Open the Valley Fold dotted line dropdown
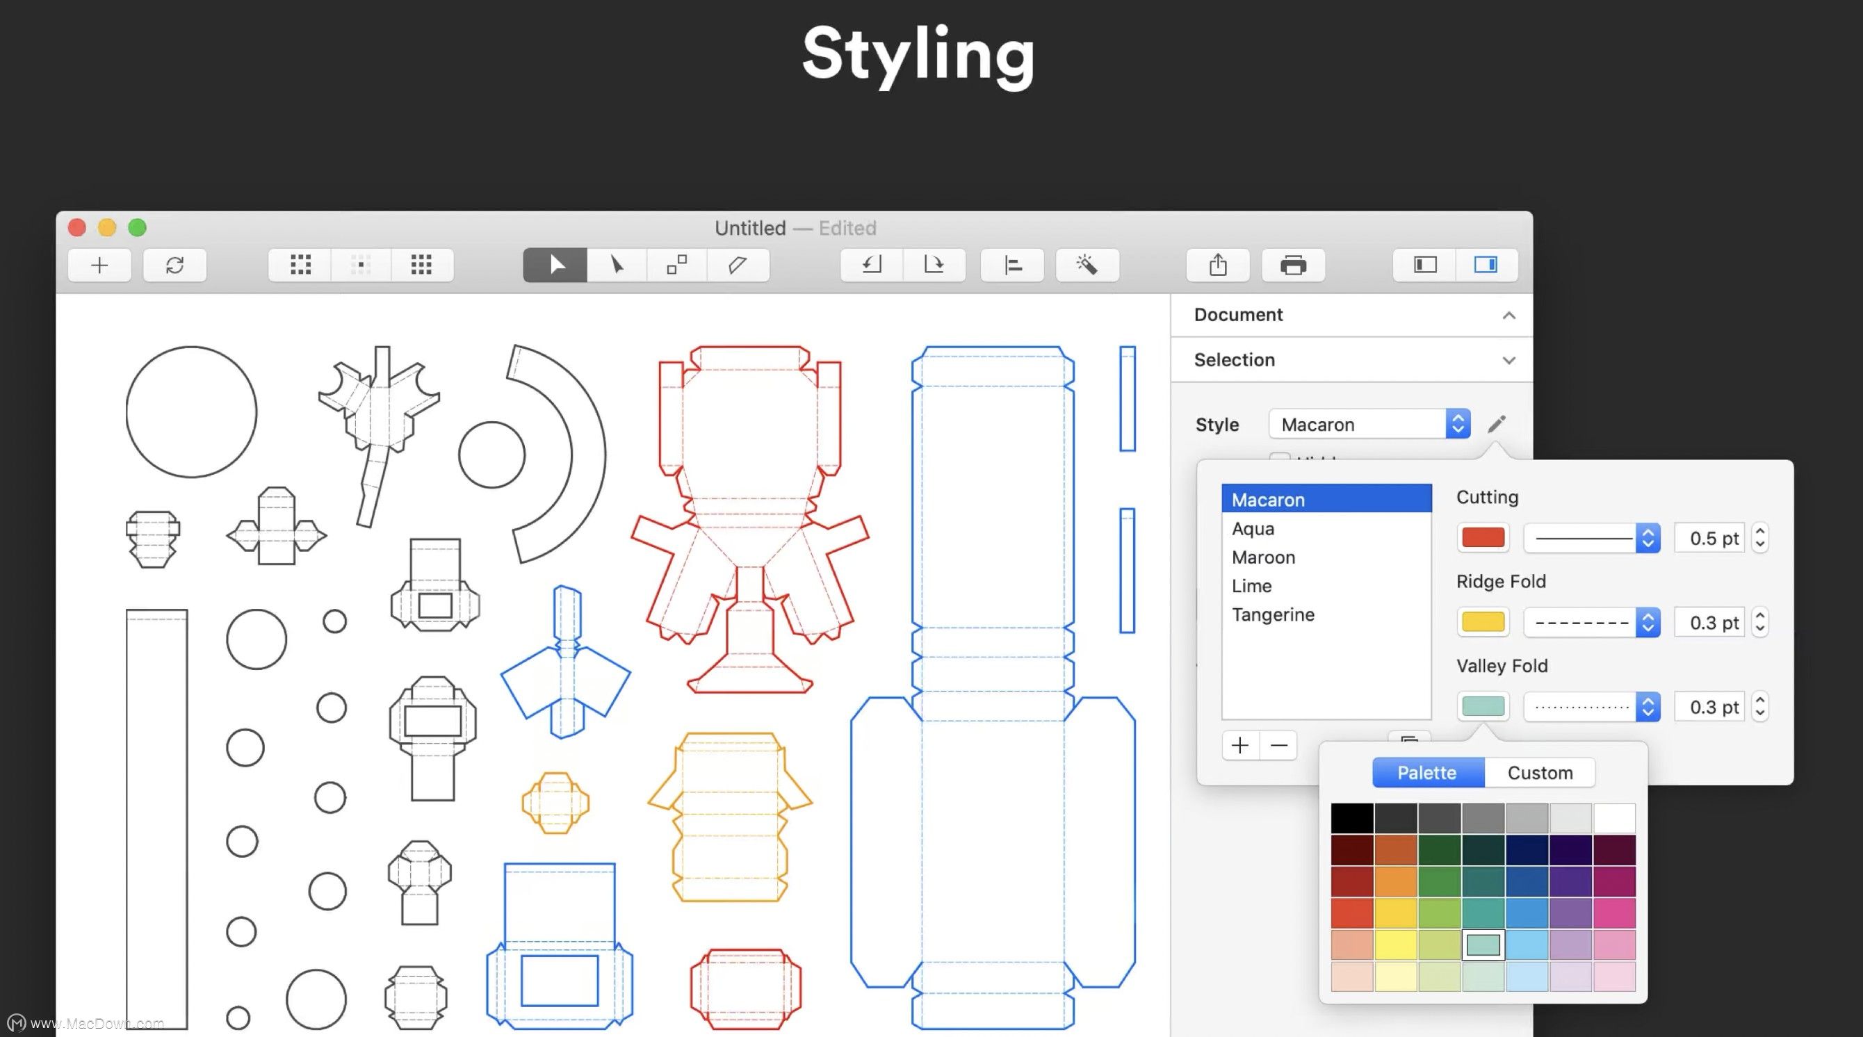This screenshot has height=1037, width=1863. [1592, 707]
